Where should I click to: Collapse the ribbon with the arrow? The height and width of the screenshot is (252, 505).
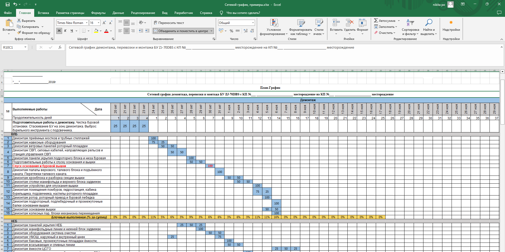tap(502, 39)
